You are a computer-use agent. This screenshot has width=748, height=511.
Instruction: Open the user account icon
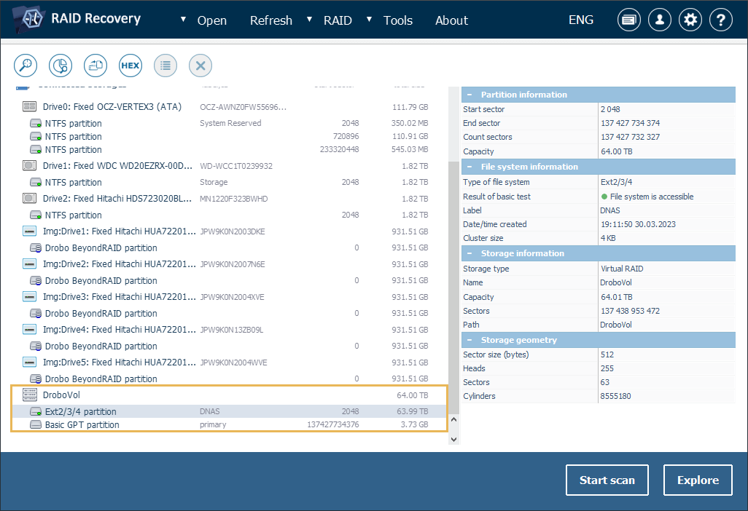(x=660, y=20)
